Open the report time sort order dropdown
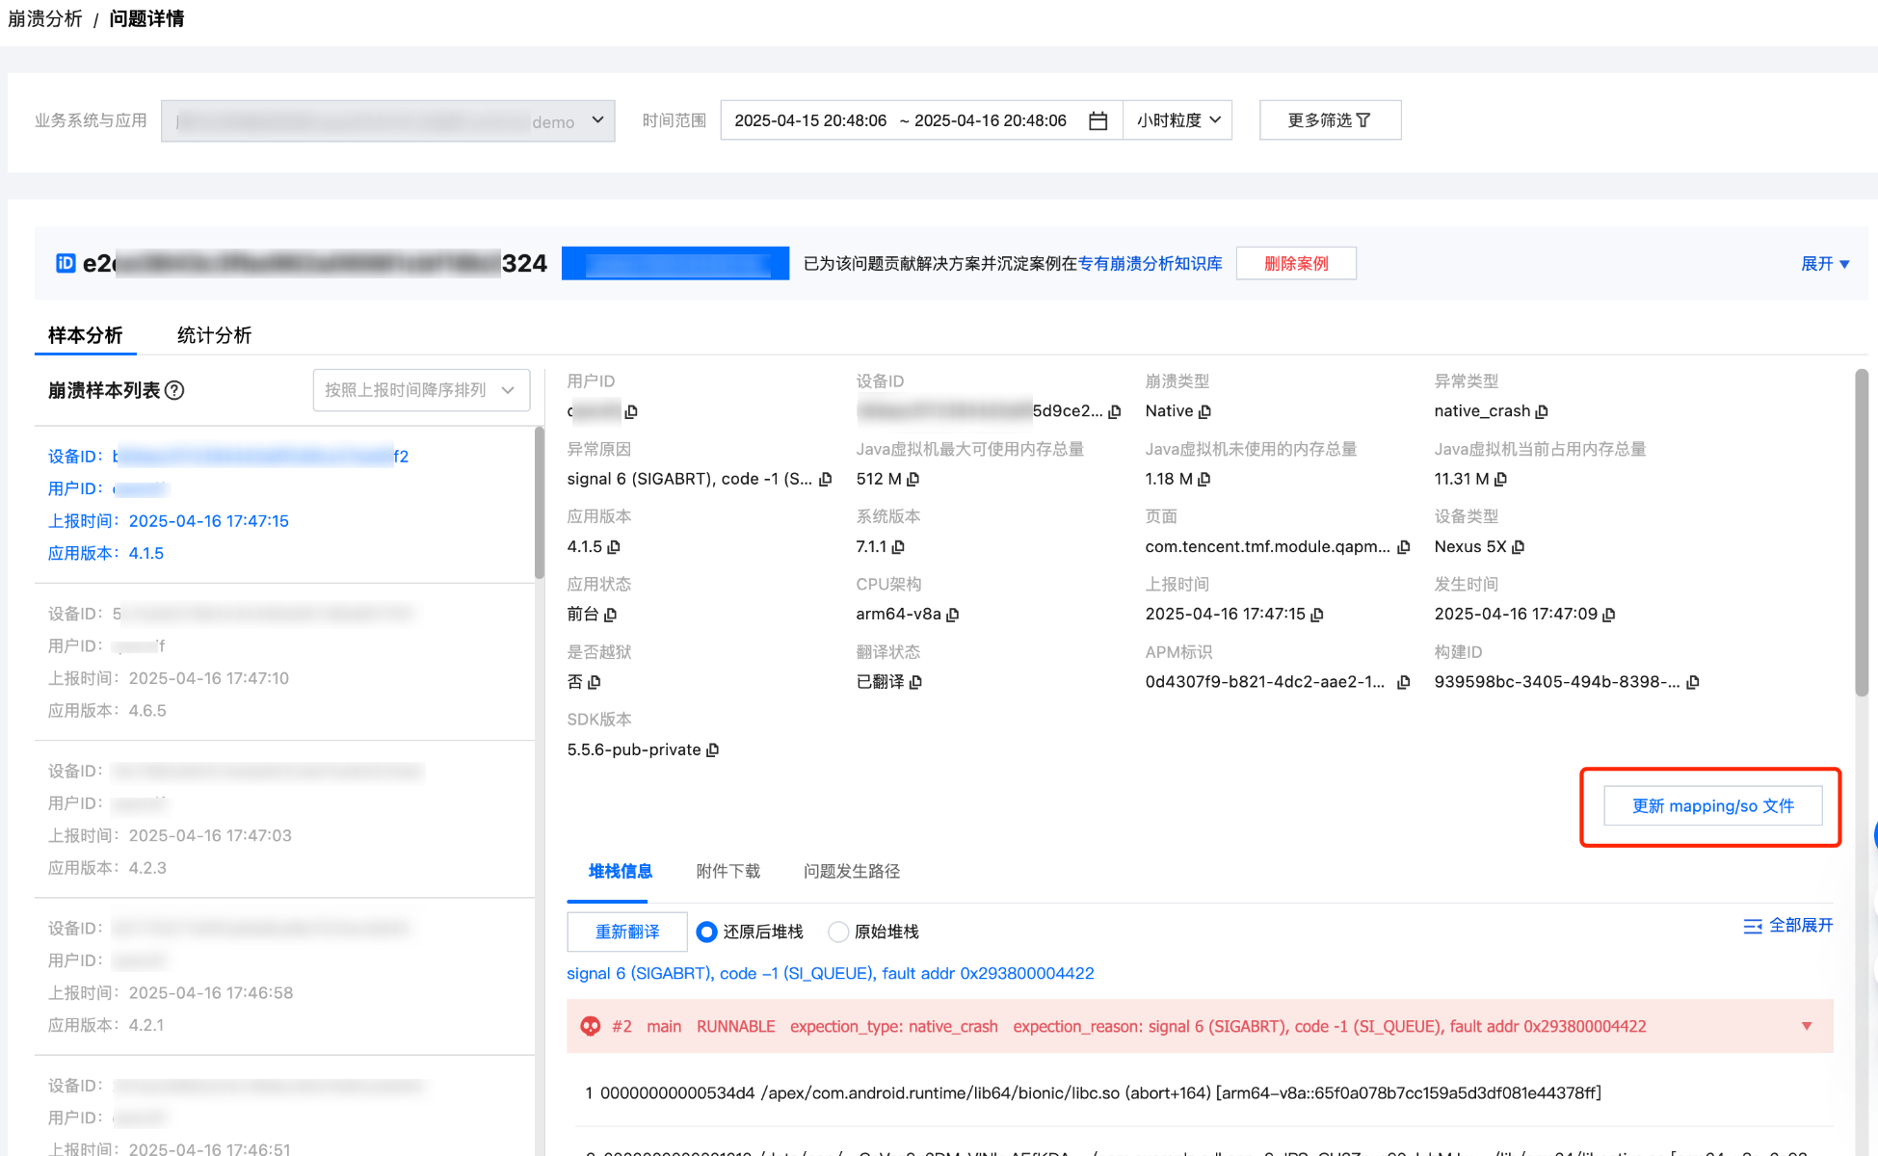Viewport: 1878px width, 1156px height. tap(421, 390)
